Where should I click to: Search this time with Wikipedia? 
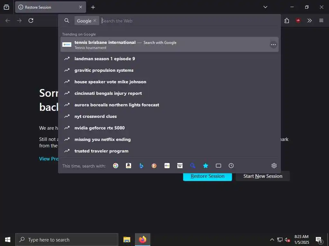coord(180,166)
